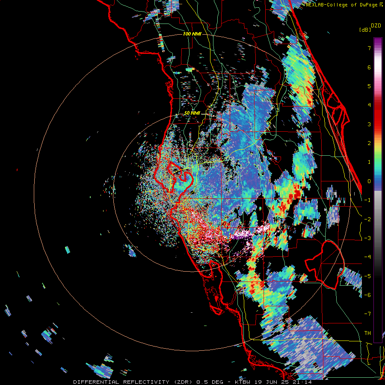Click the 50 NMI range ring label
The image size is (385, 385).
(192, 113)
